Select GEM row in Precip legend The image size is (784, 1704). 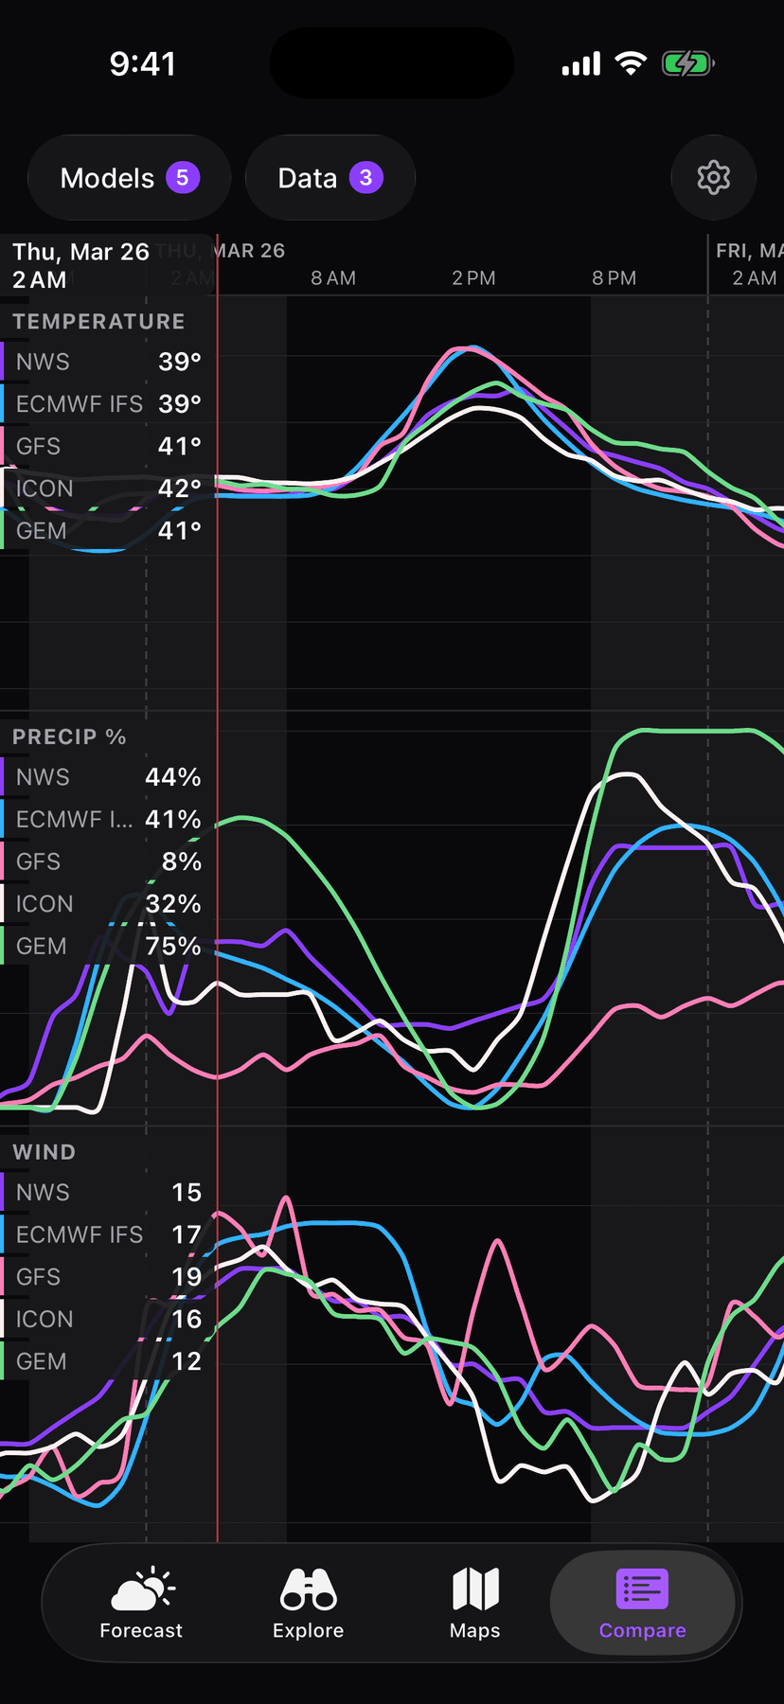[106, 946]
